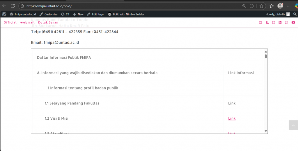Click Customize in the admin bar
Image resolution: width=298 pixels, height=151 pixels.
click(48, 14)
